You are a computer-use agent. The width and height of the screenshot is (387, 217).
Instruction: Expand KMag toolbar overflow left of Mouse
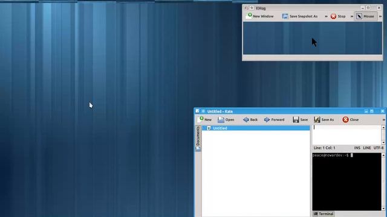352,16
